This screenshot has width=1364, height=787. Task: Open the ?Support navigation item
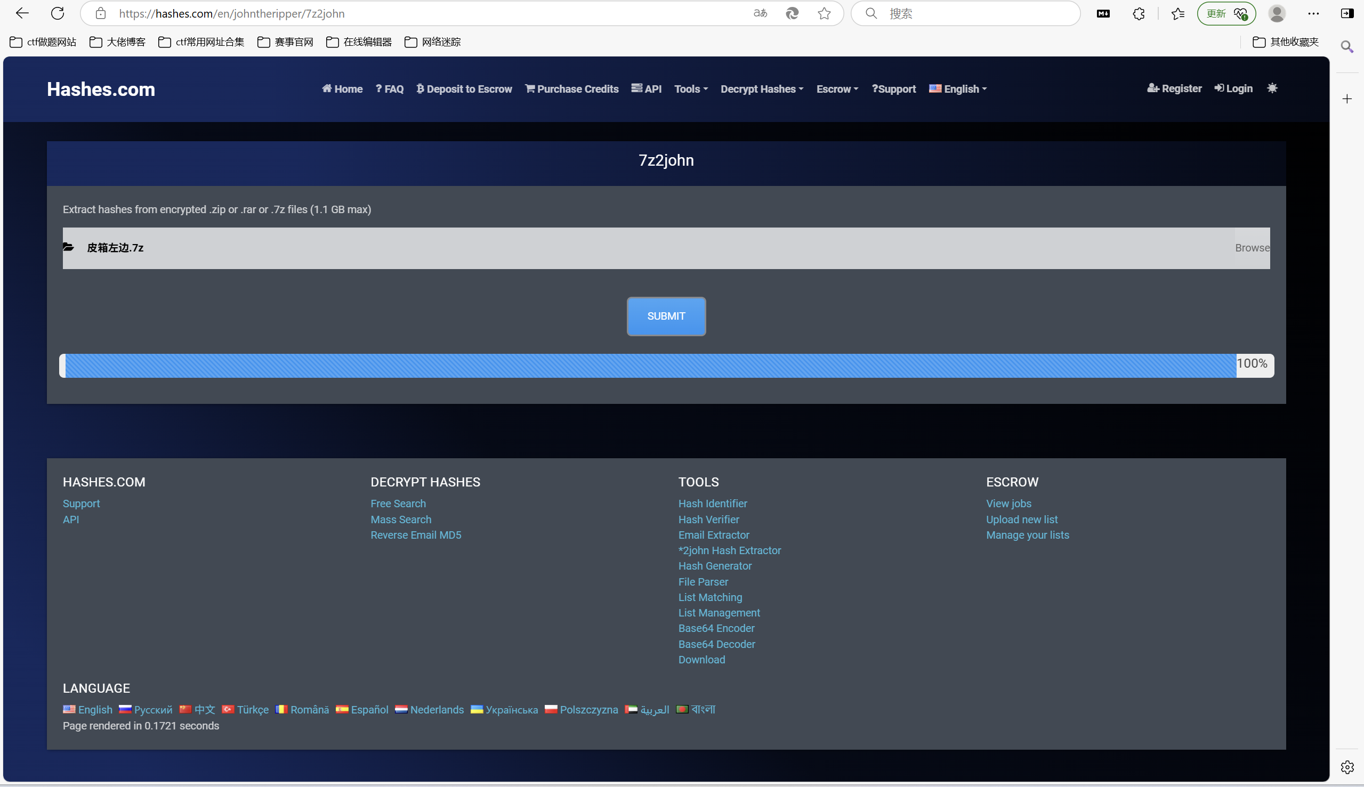(894, 88)
